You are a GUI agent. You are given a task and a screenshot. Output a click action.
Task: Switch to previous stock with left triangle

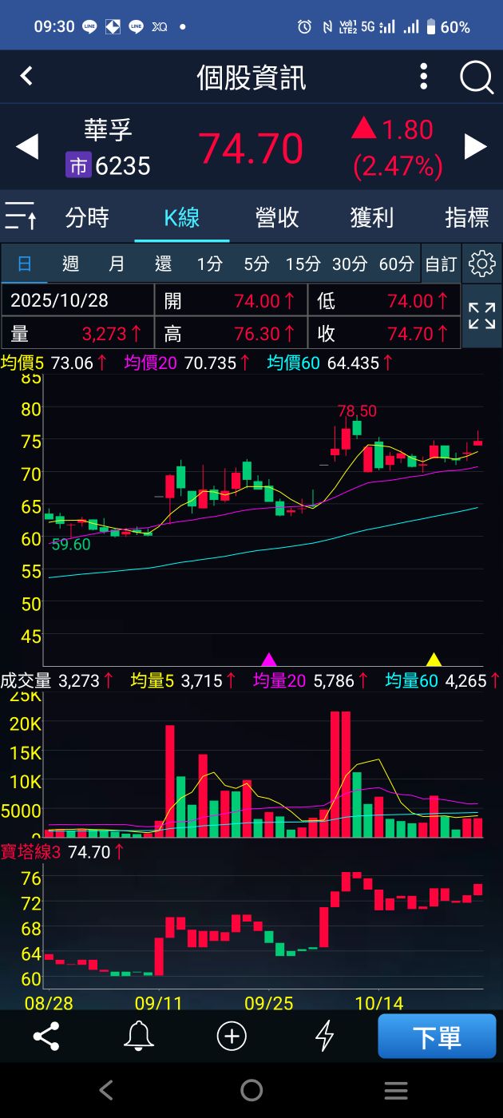tap(27, 147)
